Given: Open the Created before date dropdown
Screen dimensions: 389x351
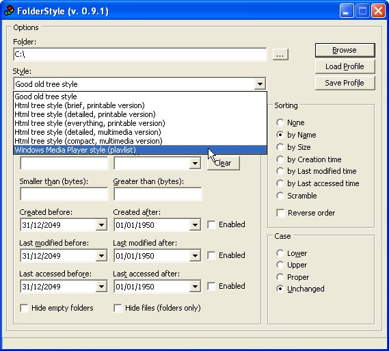Looking at the screenshot, I should [x=101, y=225].
